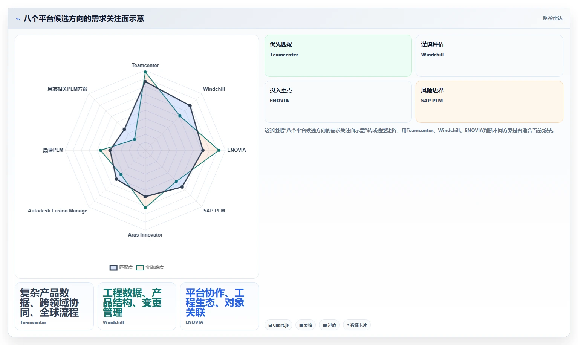Click the description paragraph starting with 这张图把
Viewport: 578px width, 345px height.
410,130
